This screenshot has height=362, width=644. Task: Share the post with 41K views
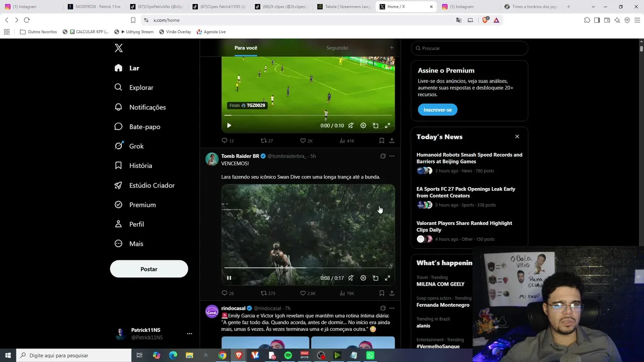(392, 141)
